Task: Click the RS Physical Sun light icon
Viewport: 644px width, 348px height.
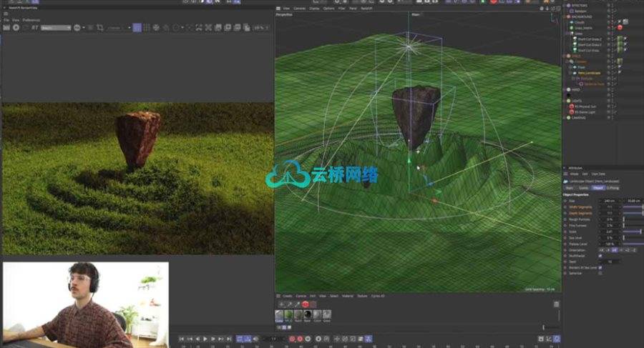Action: (x=572, y=106)
